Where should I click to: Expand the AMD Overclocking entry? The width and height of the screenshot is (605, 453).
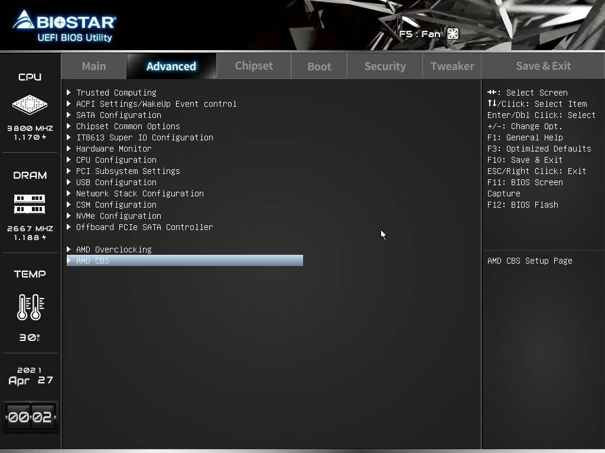tap(113, 250)
